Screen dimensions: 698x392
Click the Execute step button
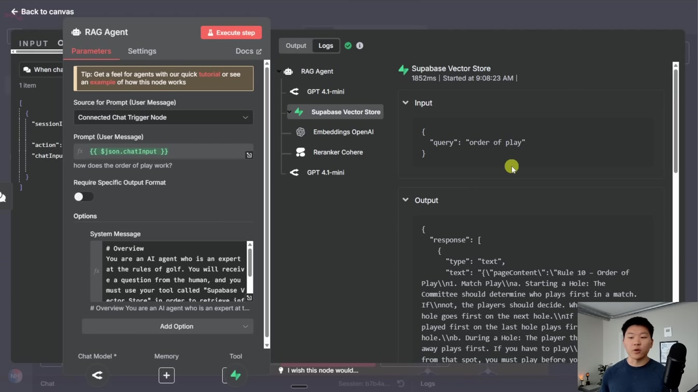231,33
